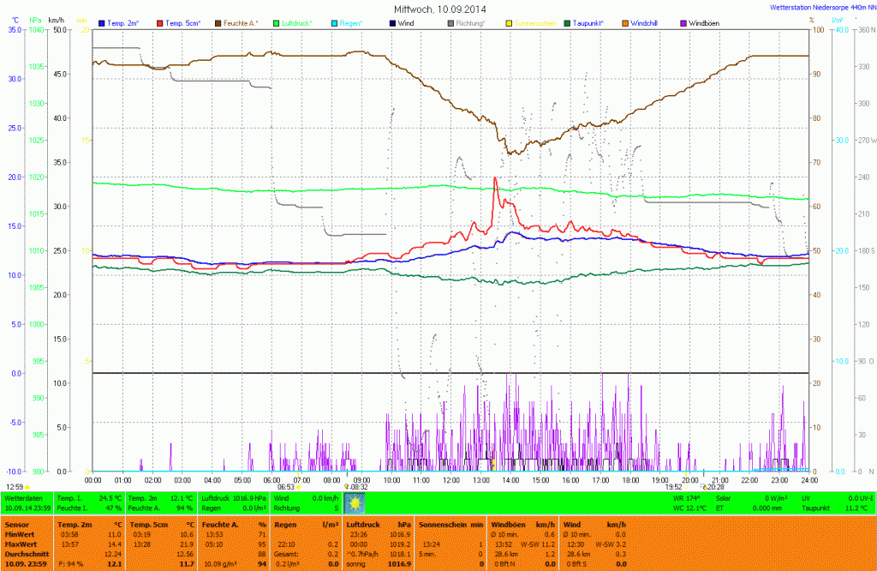Click the cyan Regen legend square
Screen dimensions: 877x571
click(335, 23)
